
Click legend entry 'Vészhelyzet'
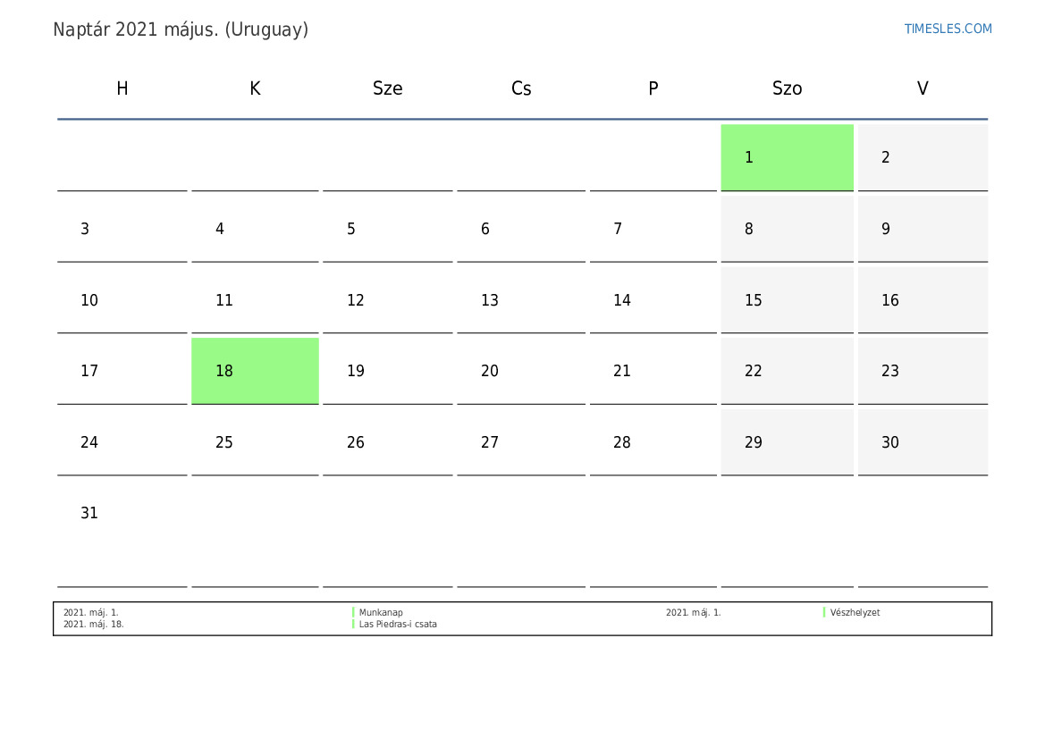point(855,612)
